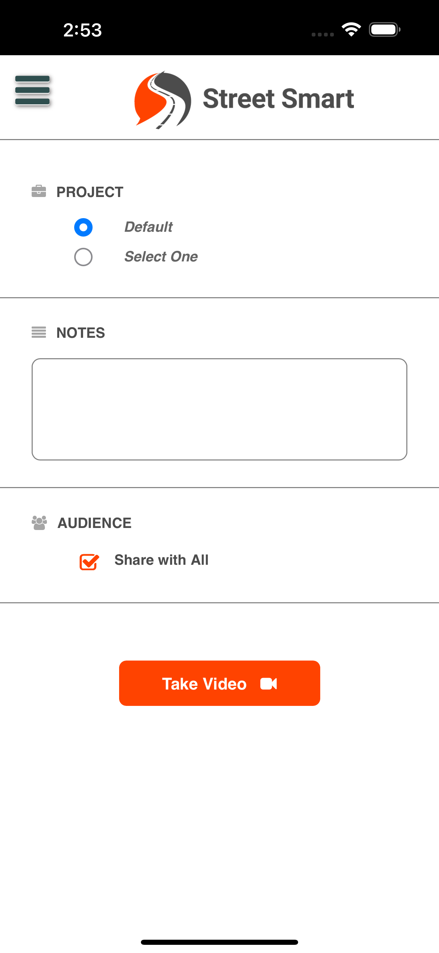
Task: Tap the clock time in status bar
Action: coord(82,30)
